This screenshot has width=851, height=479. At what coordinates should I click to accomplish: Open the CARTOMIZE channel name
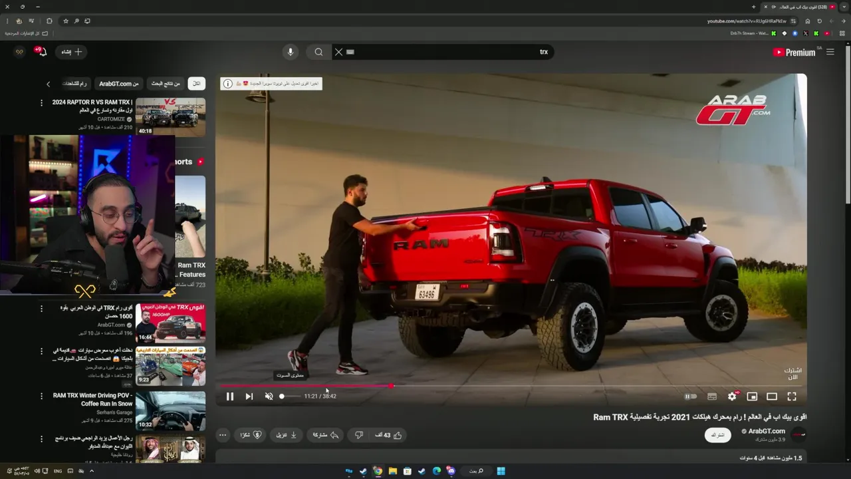tap(112, 119)
